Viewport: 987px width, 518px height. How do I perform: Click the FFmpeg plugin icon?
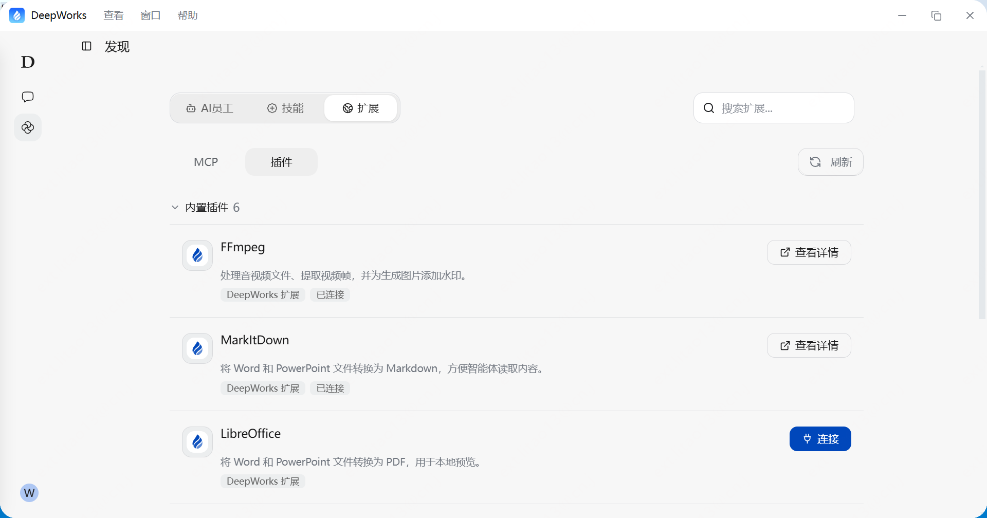click(197, 255)
